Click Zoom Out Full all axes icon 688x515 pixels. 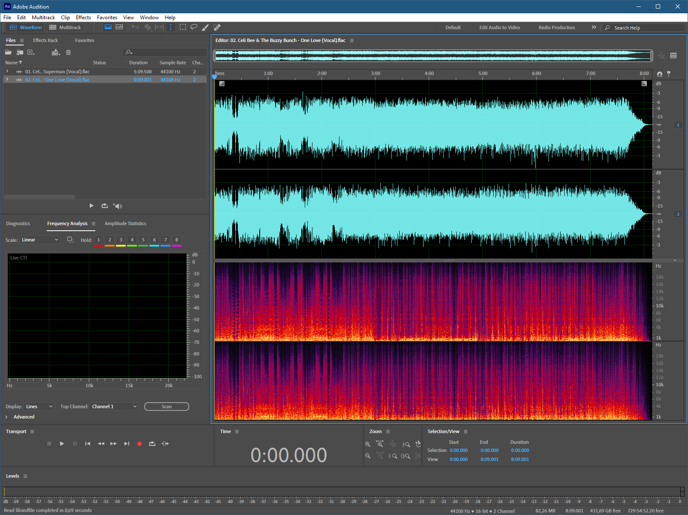click(392, 444)
